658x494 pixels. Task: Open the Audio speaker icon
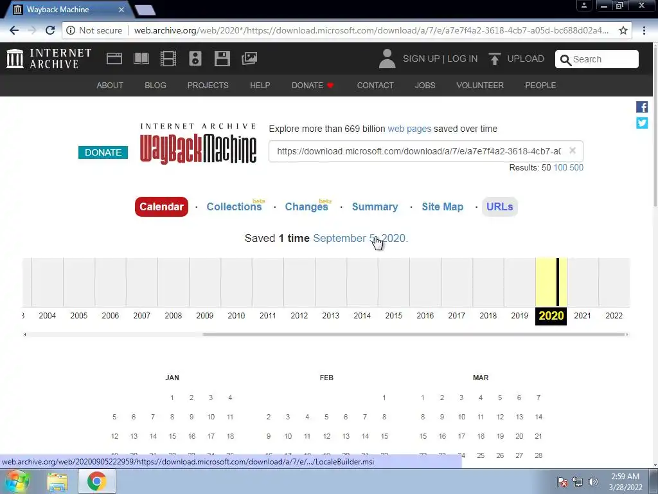point(195,59)
